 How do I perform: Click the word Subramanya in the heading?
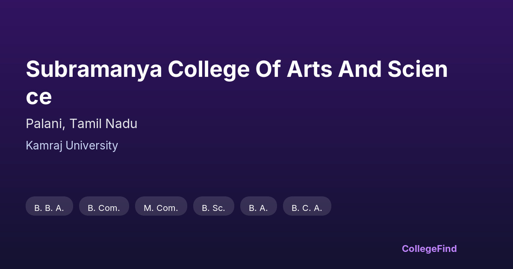coord(94,70)
